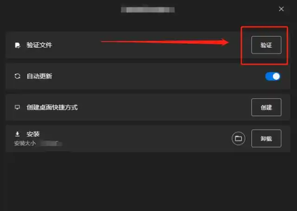Click the download arrow icon beside 安装
Image resolution: width=297 pixels, height=211 pixels.
tap(18, 134)
